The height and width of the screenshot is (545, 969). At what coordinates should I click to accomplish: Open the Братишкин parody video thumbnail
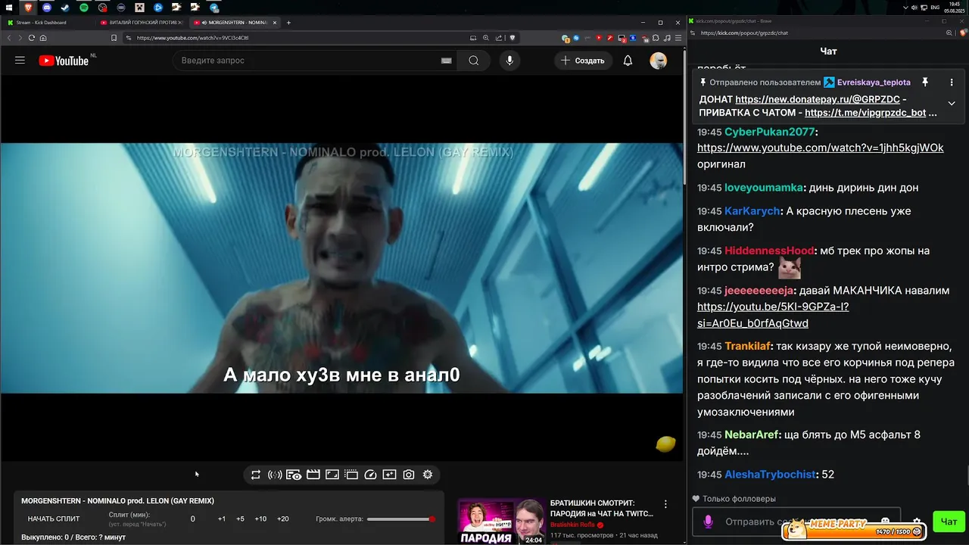pyautogui.click(x=501, y=521)
